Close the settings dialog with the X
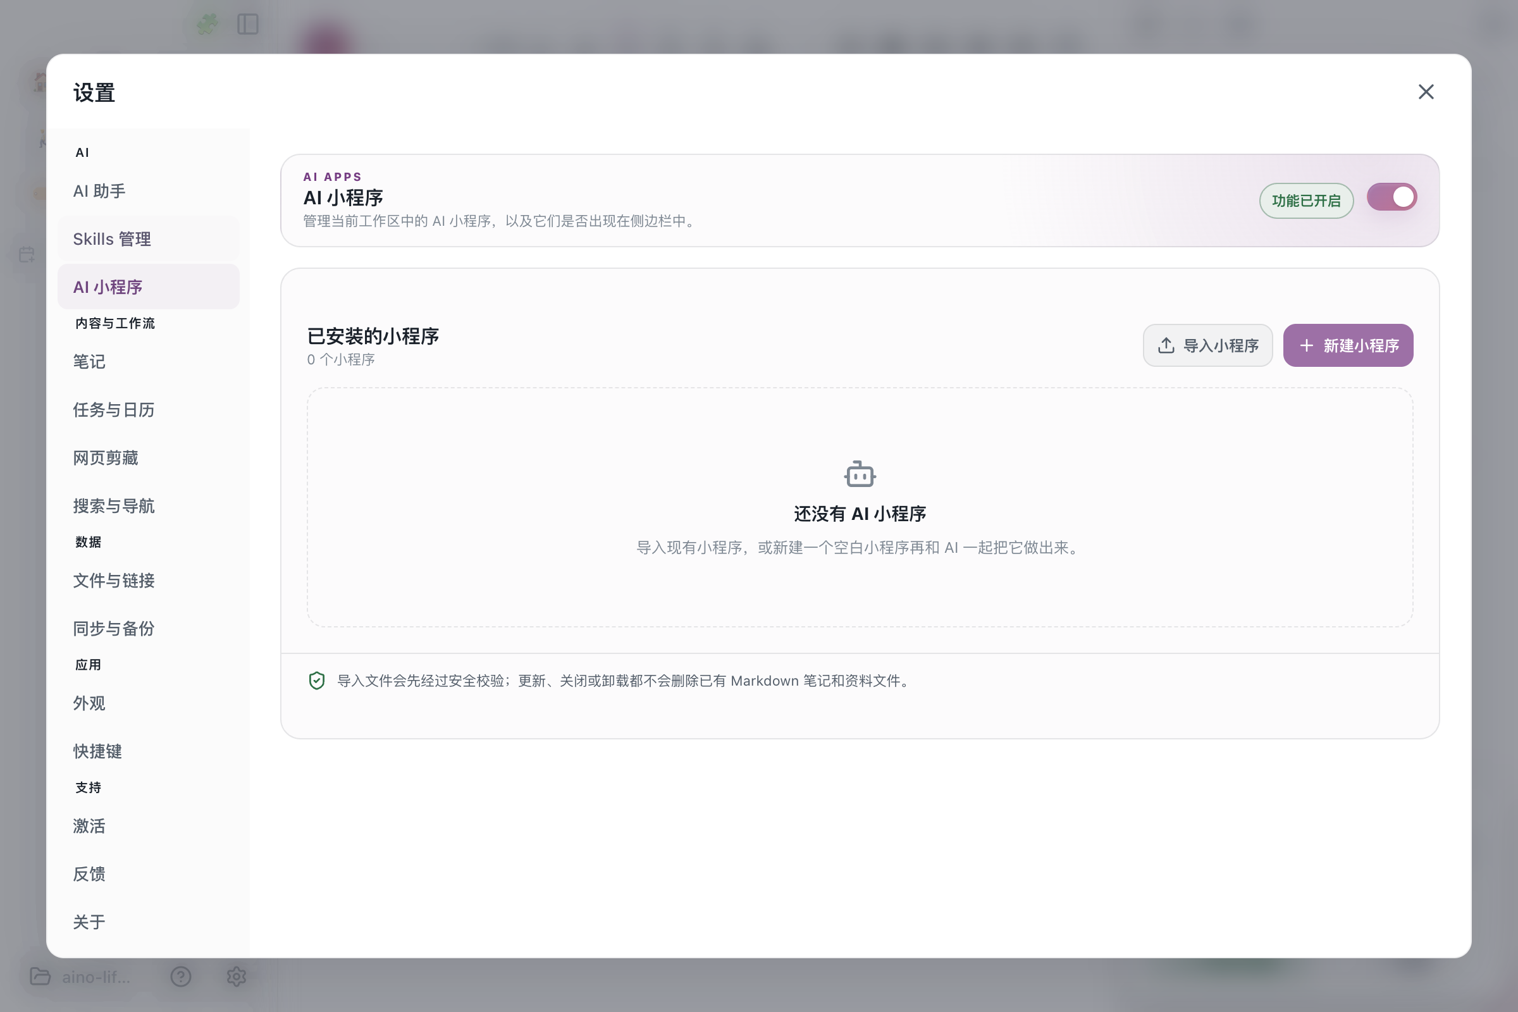 click(1426, 92)
